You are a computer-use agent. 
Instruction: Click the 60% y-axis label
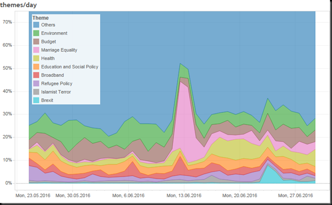tap(7, 45)
